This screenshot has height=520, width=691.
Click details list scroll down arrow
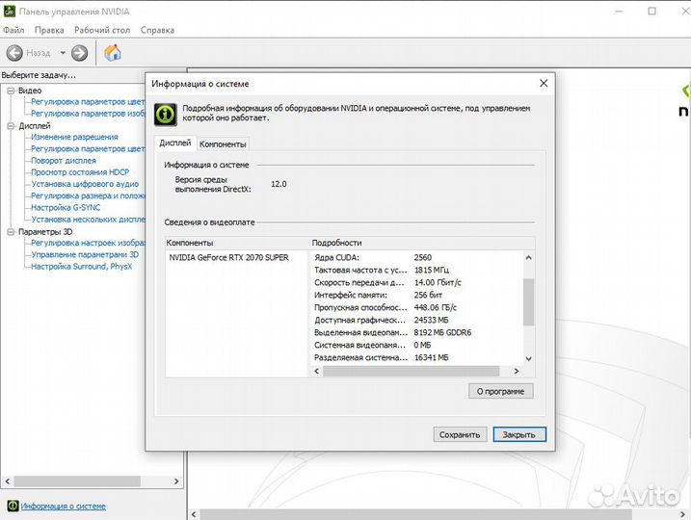529,359
